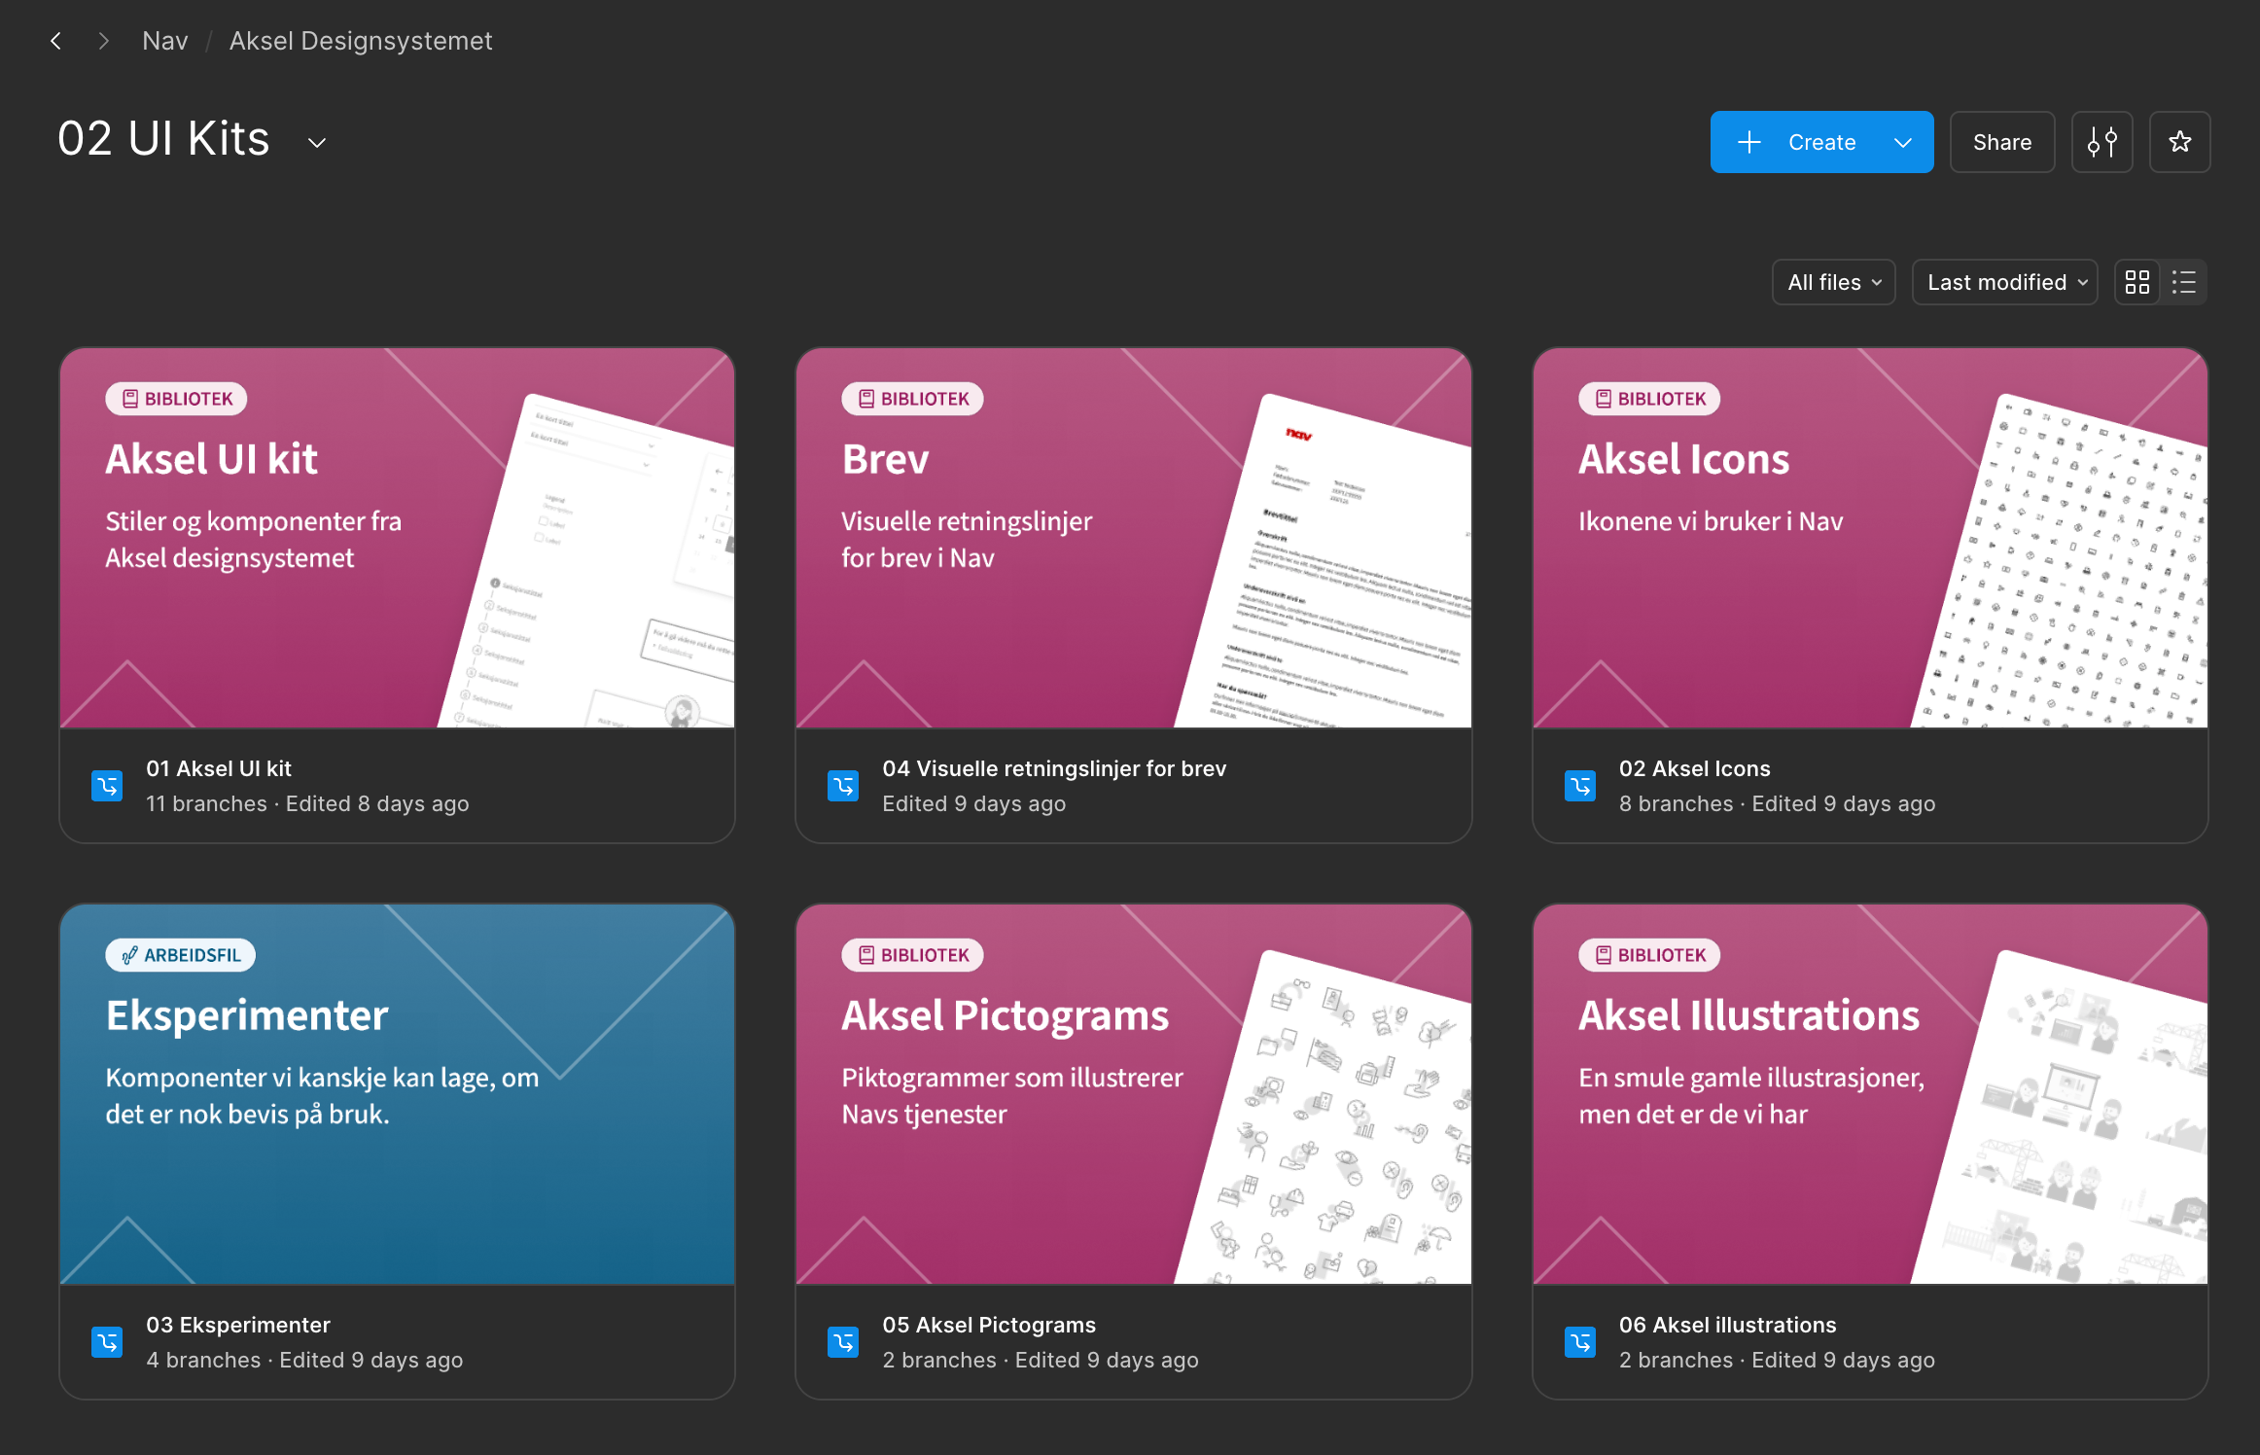Click the plus icon in Create button
The width and height of the screenshot is (2260, 1455).
point(1748,142)
